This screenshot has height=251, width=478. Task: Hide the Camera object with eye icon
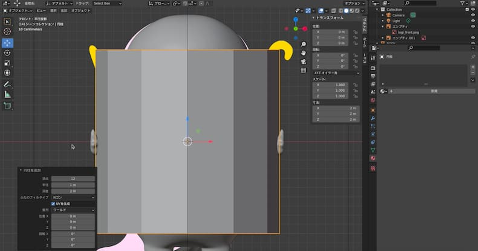[473, 15]
